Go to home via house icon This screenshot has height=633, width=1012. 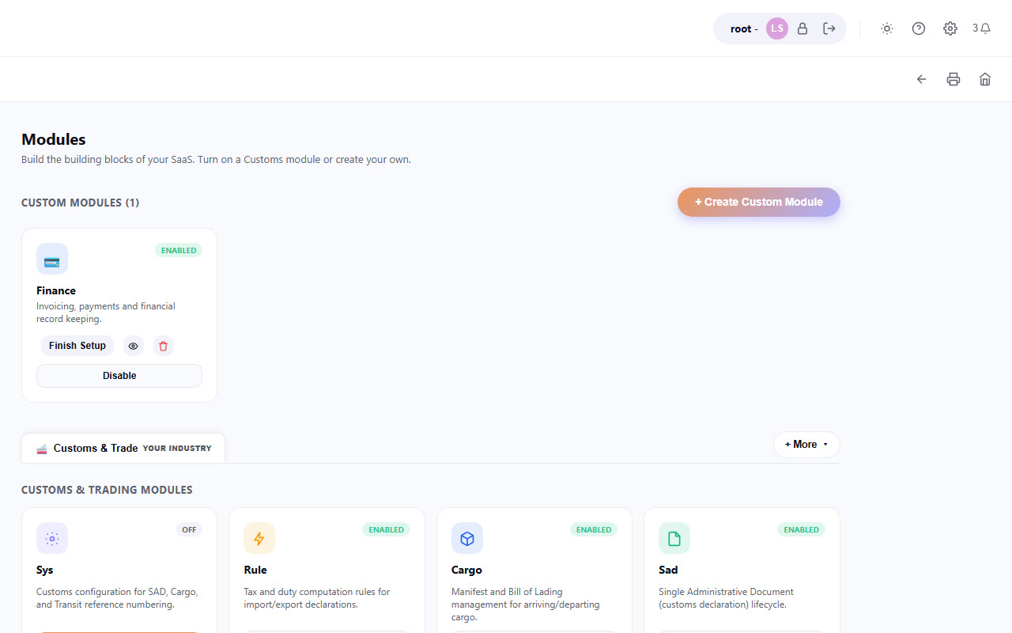click(985, 79)
